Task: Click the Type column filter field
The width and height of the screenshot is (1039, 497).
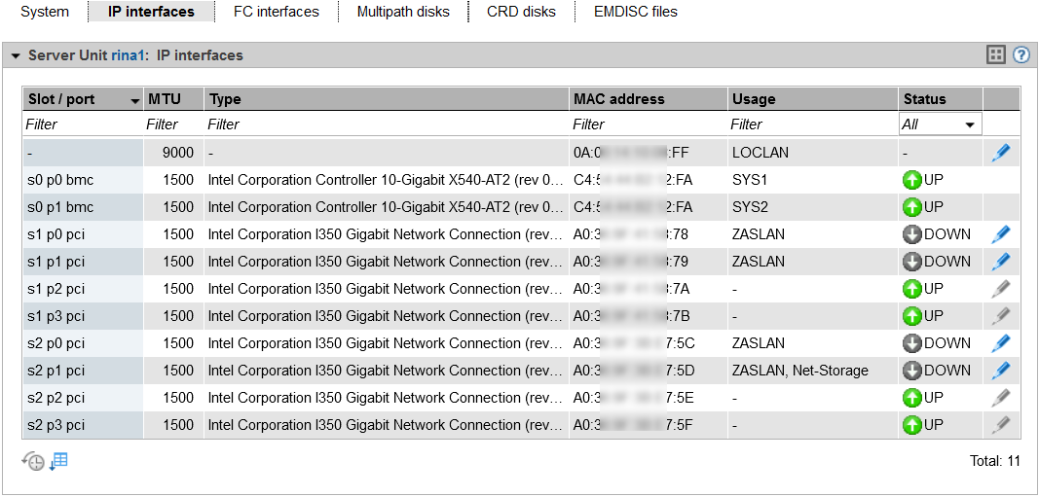Action: coord(386,124)
